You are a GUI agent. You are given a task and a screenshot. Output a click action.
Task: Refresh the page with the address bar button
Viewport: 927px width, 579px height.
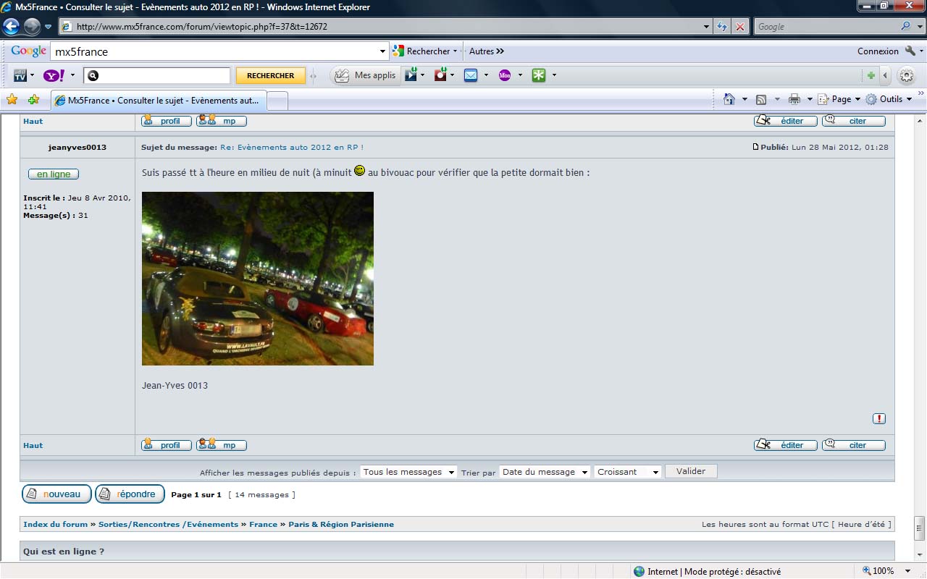[722, 27]
